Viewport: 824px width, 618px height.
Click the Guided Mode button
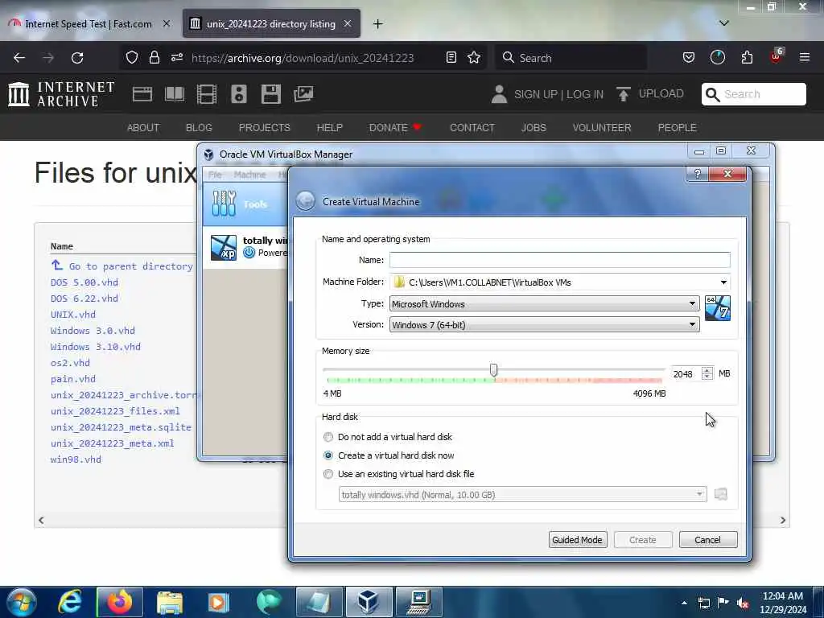578,540
